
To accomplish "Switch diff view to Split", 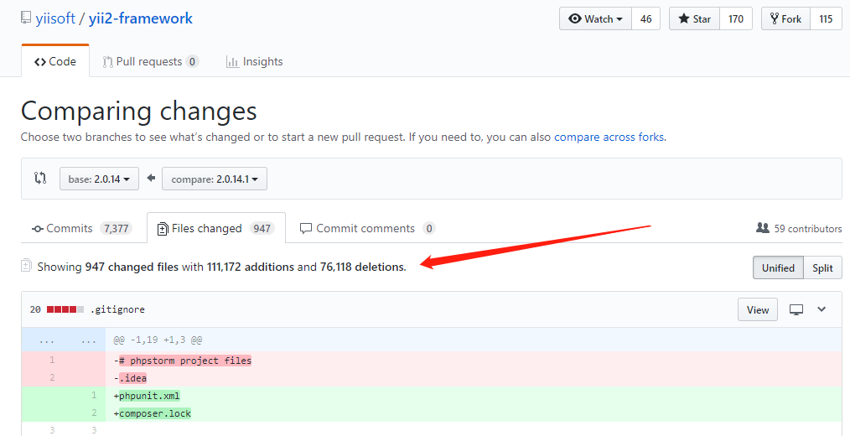I will 822,268.
